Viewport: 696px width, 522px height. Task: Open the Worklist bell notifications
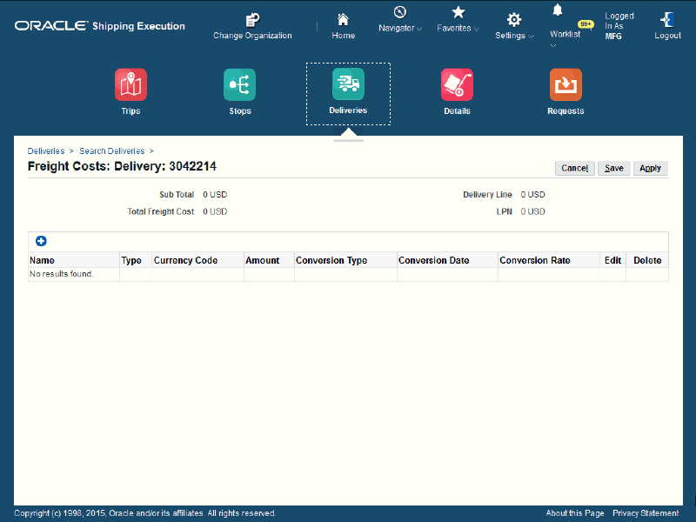(558, 10)
